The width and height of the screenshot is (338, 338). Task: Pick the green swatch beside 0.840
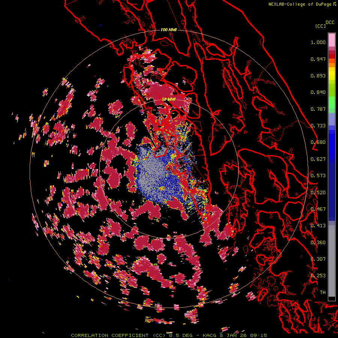pos(332,92)
